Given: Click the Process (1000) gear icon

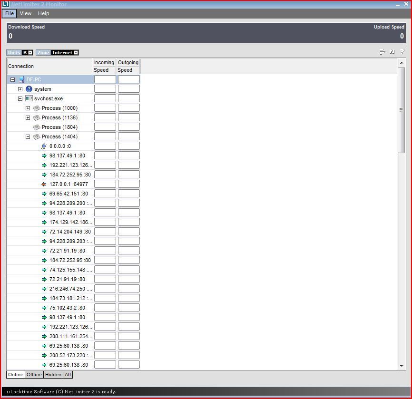Looking at the screenshot, I should [x=37, y=108].
